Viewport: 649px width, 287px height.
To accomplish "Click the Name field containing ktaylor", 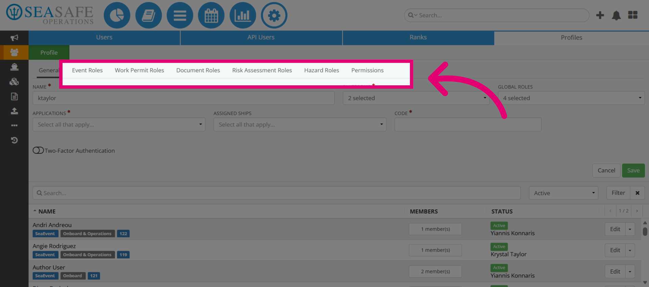I will coord(184,98).
